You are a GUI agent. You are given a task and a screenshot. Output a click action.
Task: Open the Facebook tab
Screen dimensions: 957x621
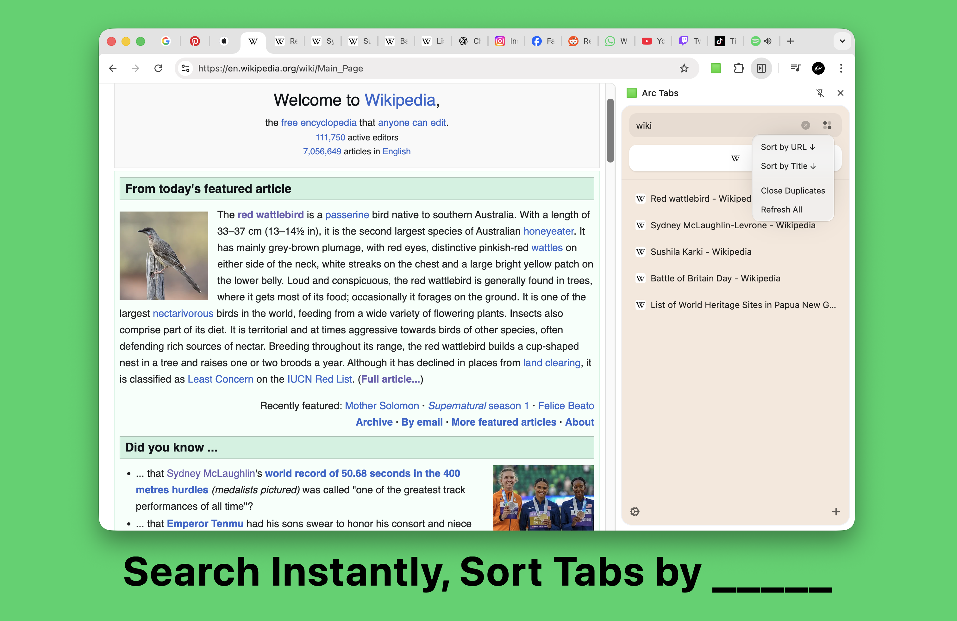(543, 41)
